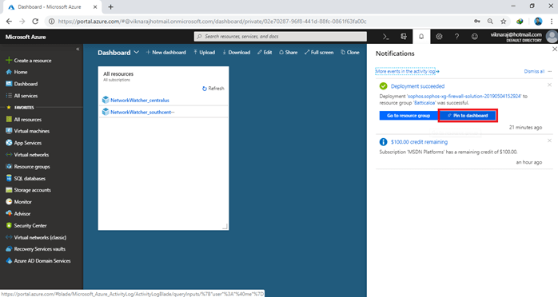Open the sophos-xg-firewall-solution deployment link
Image resolution: width=558 pixels, height=297 pixels.
(464, 97)
